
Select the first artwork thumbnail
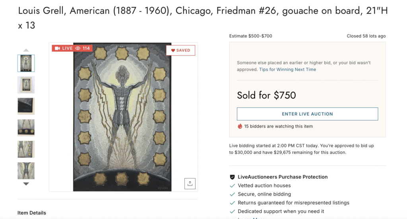[26, 63]
